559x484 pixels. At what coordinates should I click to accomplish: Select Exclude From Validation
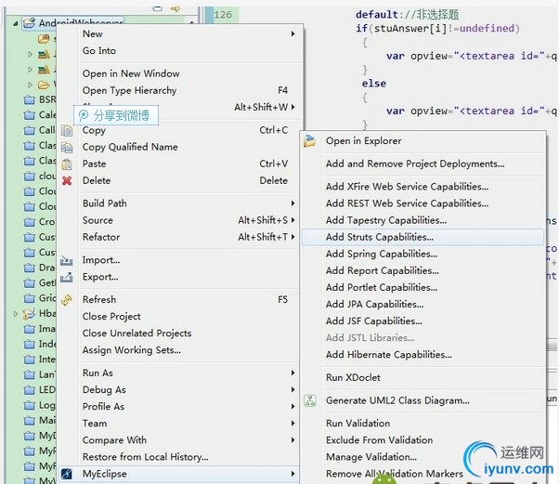(x=379, y=440)
